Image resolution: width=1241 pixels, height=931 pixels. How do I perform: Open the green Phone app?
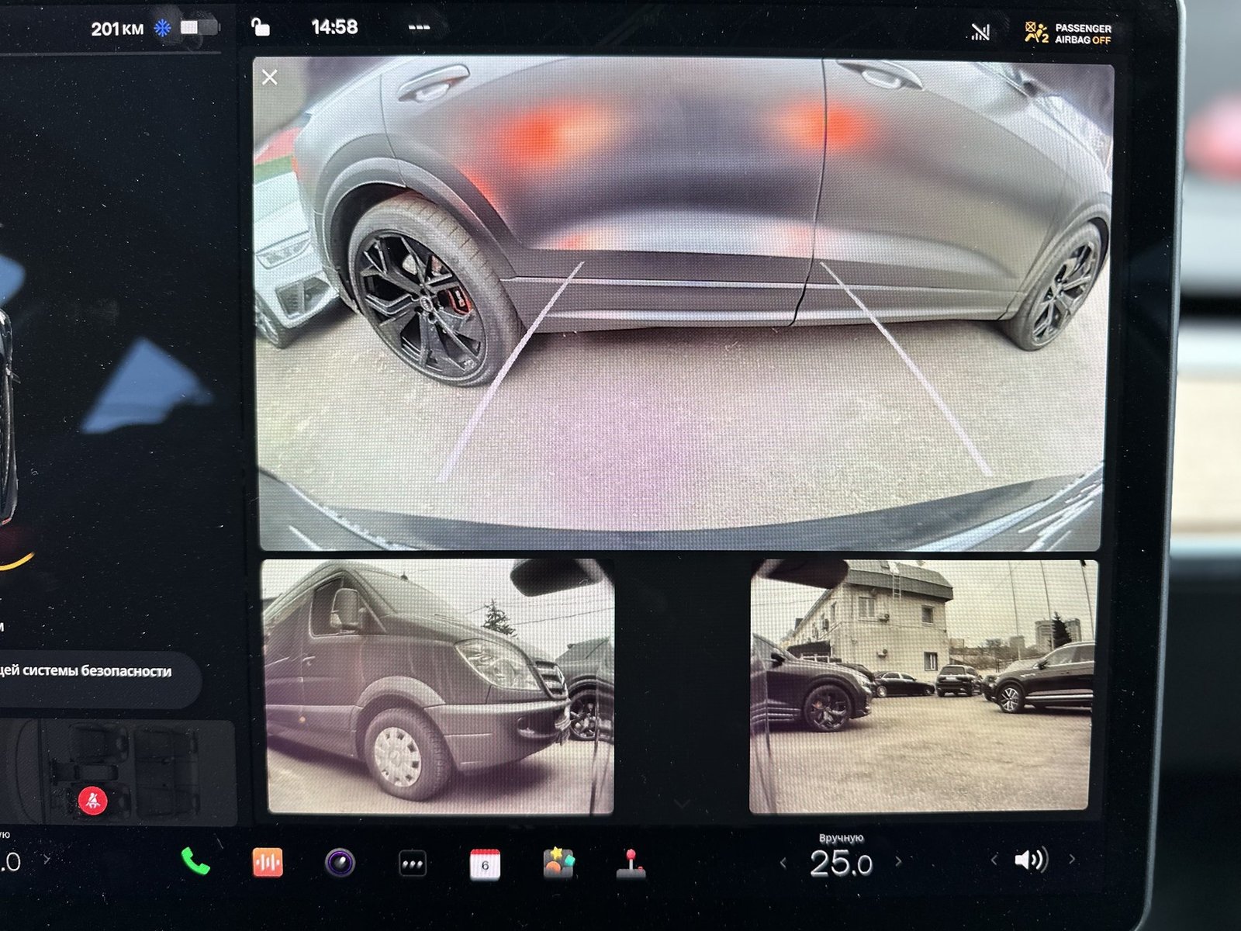195,862
